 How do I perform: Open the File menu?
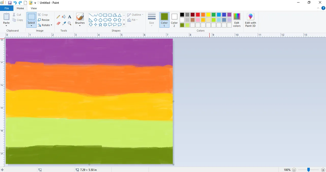(7, 8)
